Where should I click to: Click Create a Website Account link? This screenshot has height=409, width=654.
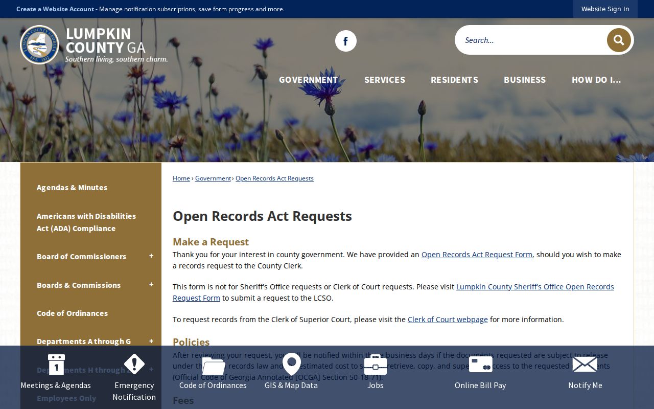pyautogui.click(x=55, y=9)
